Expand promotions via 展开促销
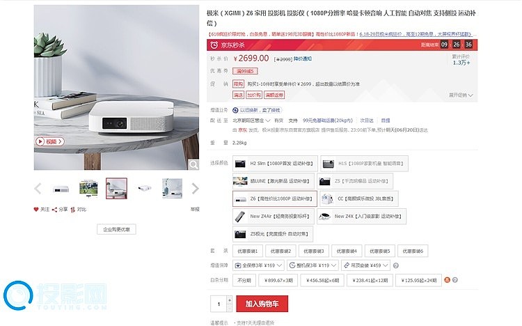The height and width of the screenshot is (326, 522). point(461,95)
